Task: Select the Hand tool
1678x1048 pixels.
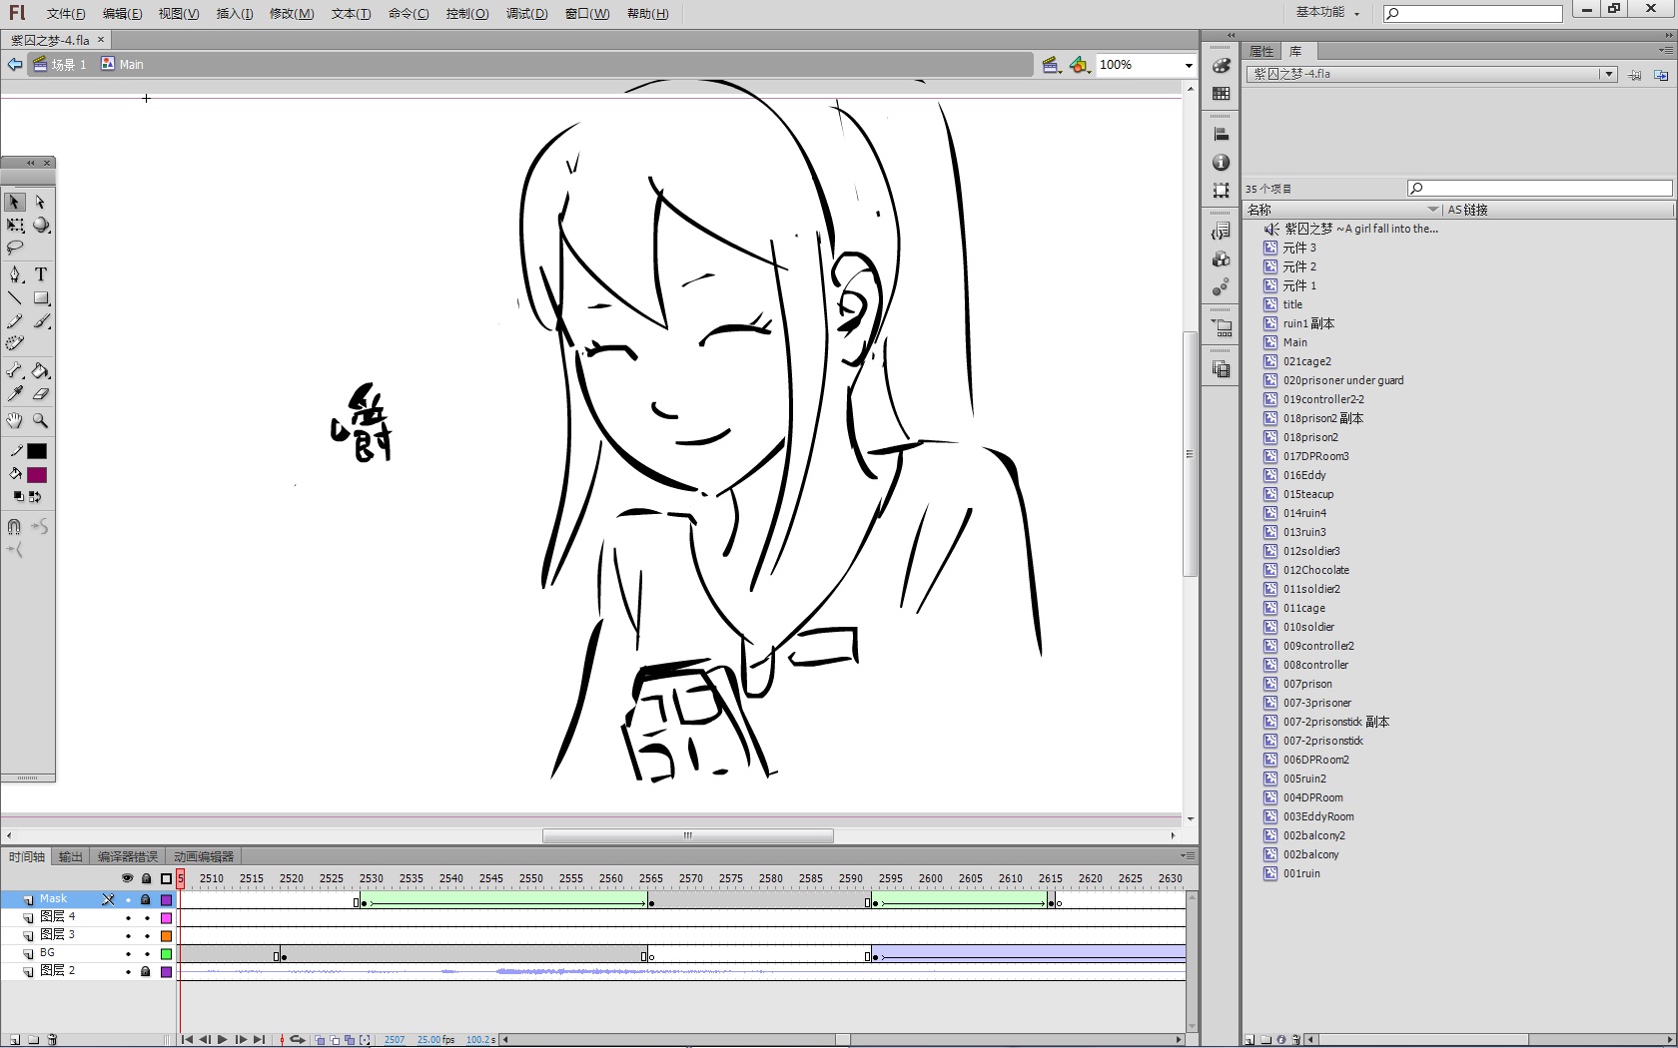Action: click(15, 421)
